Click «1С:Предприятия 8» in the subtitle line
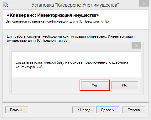151x120 pixels. coord(92,21)
